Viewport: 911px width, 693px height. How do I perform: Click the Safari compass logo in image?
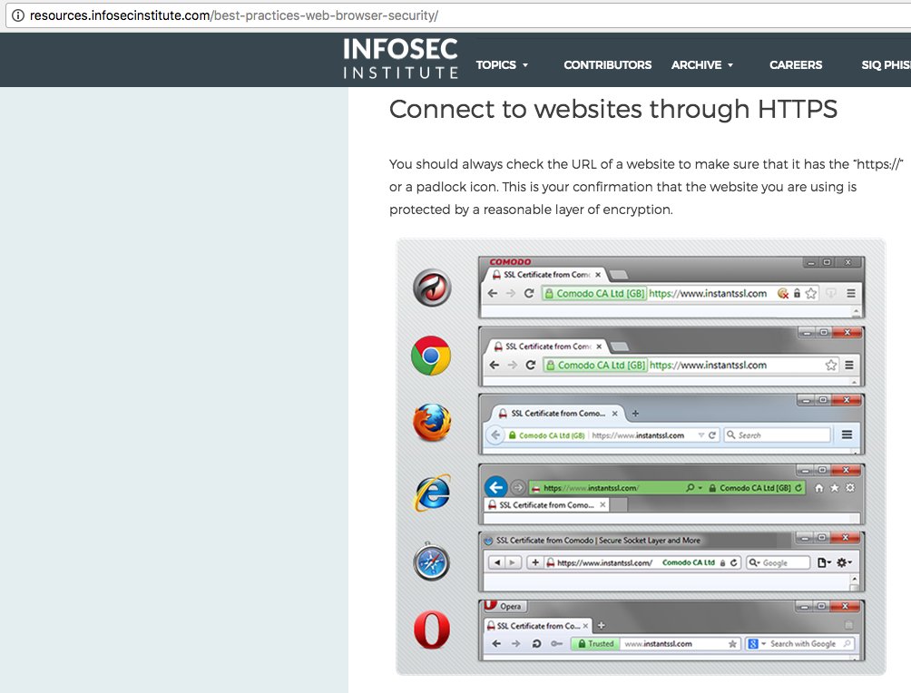(x=431, y=561)
